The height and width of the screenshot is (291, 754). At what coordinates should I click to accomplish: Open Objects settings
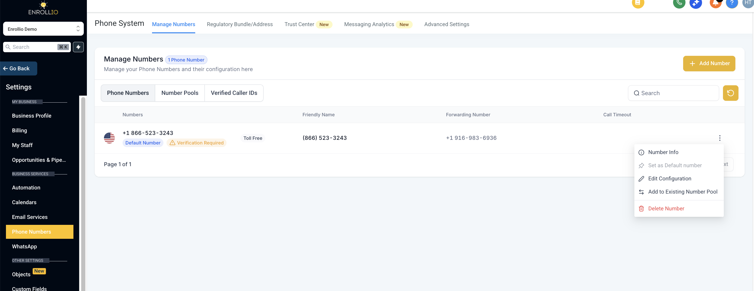[x=21, y=274]
